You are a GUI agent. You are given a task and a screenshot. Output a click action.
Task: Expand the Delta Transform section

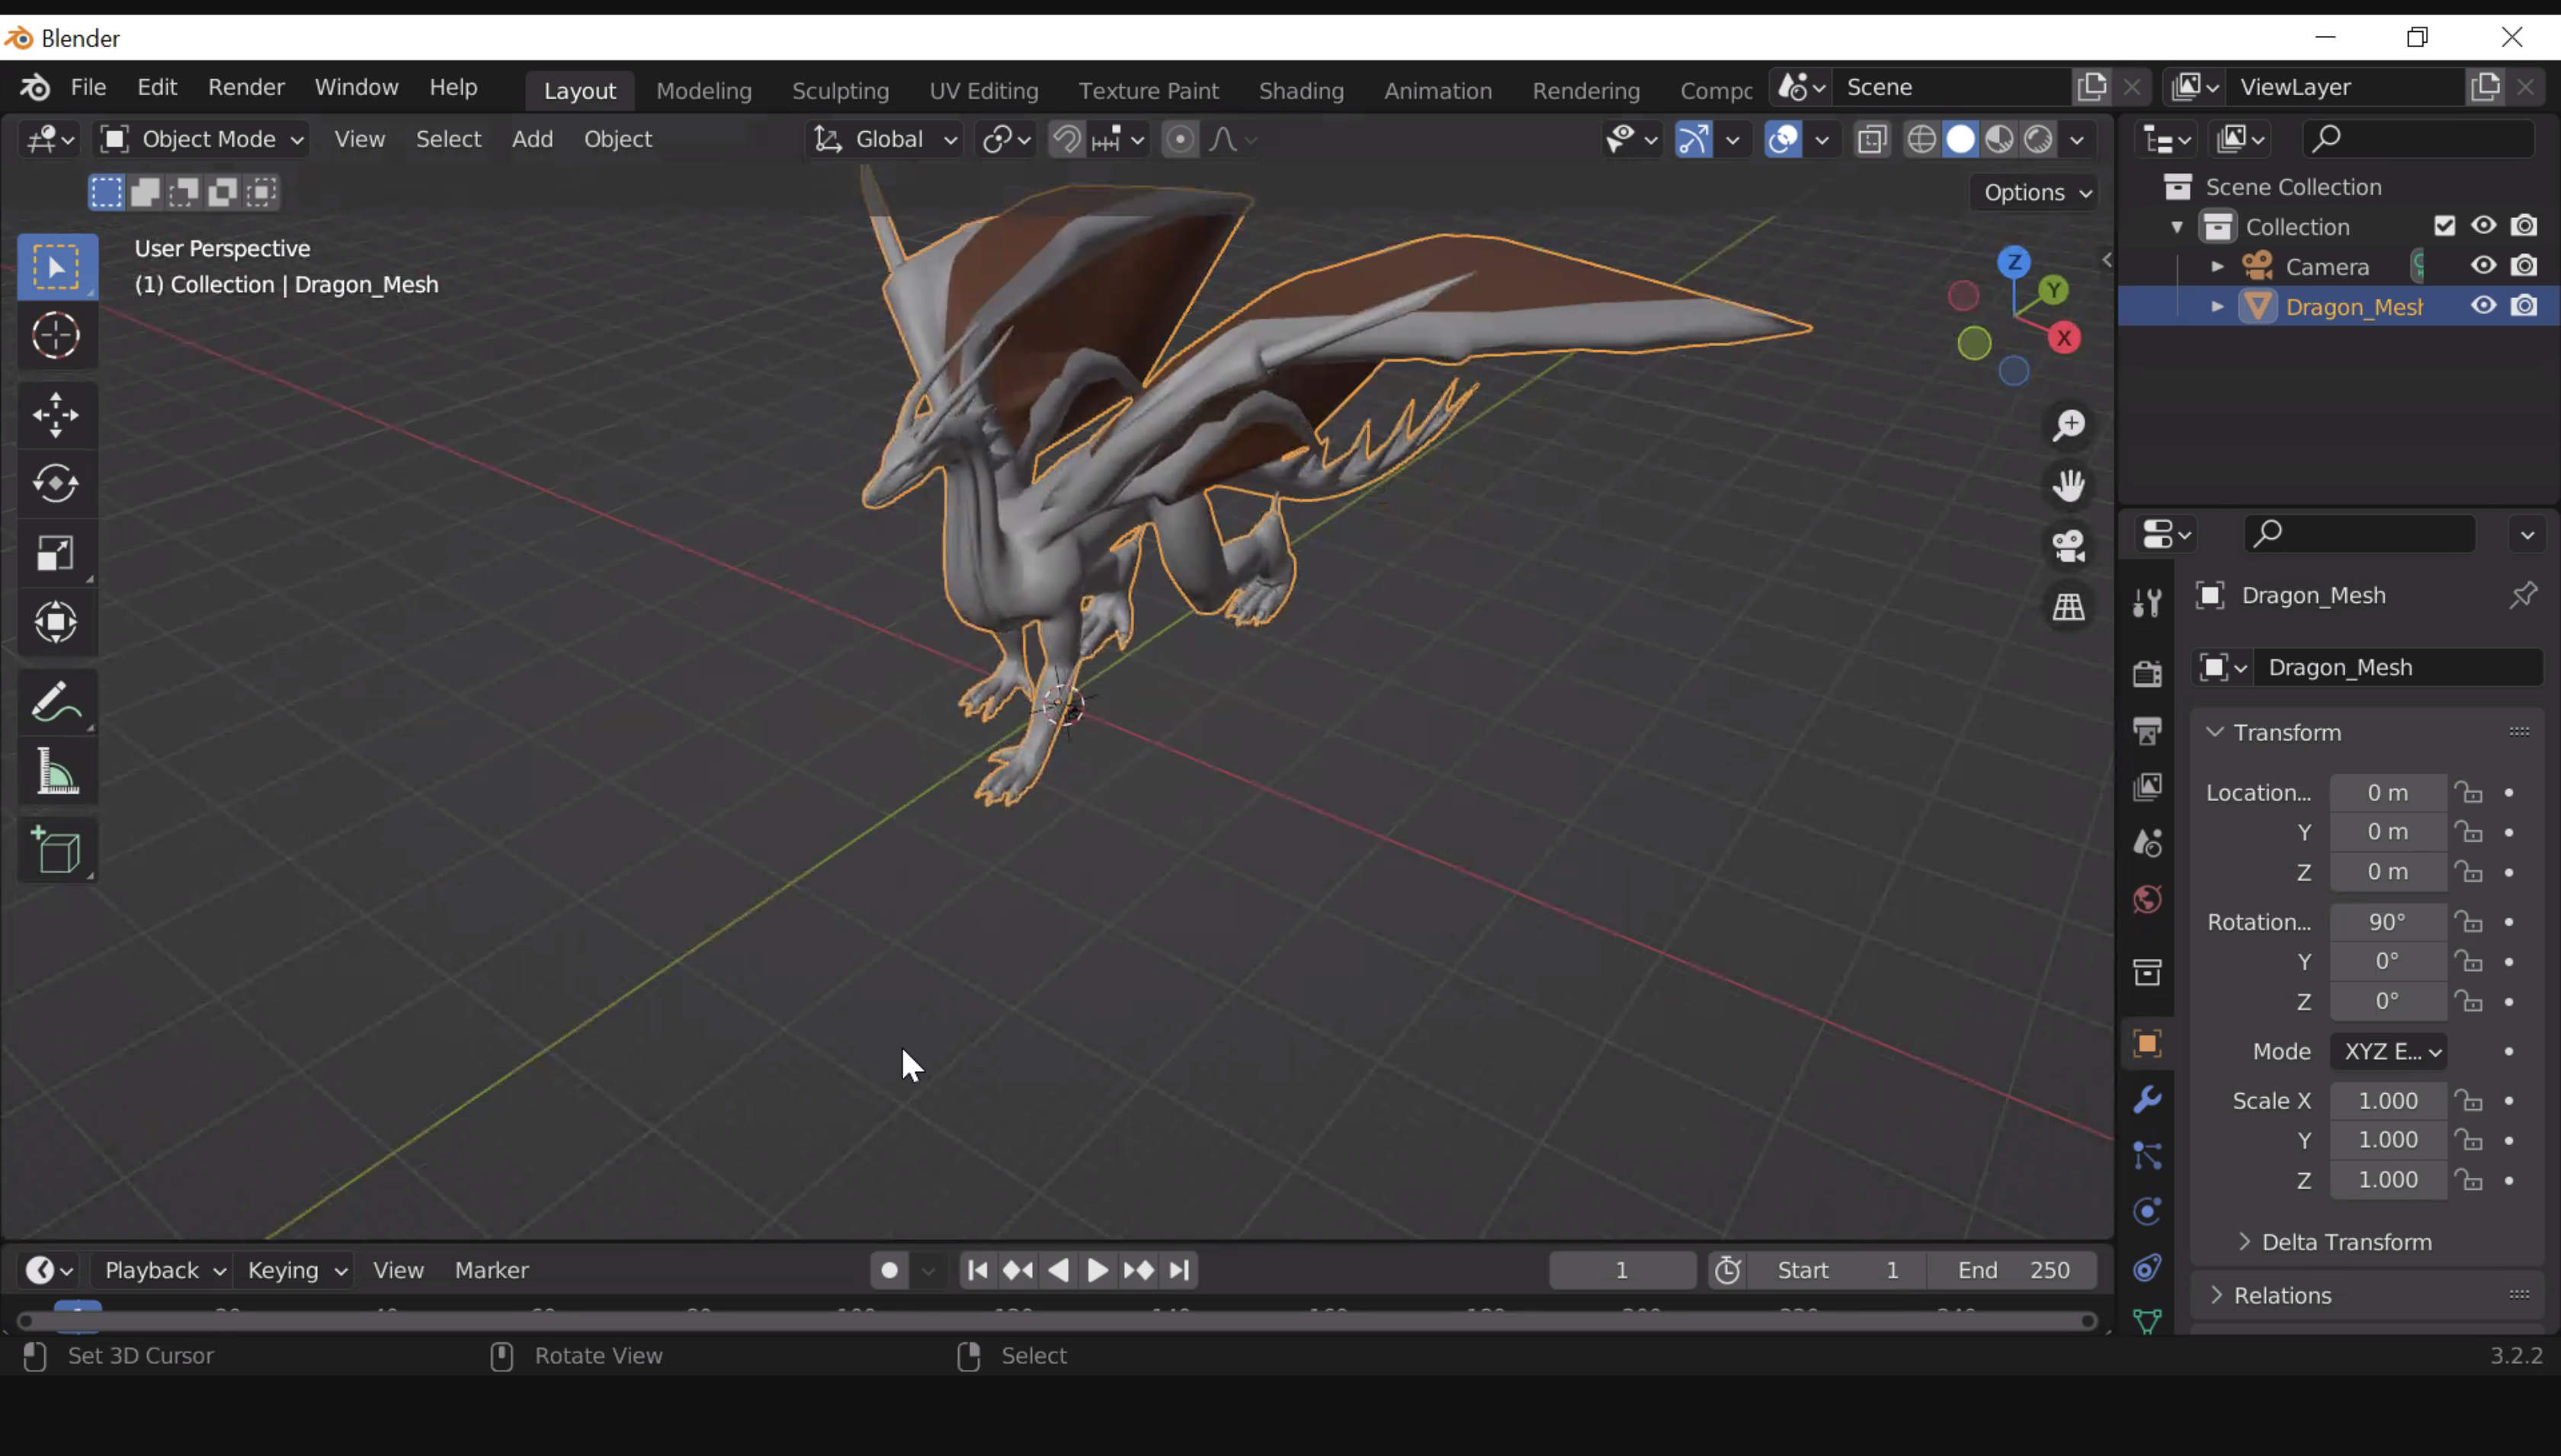[x=2345, y=1241]
